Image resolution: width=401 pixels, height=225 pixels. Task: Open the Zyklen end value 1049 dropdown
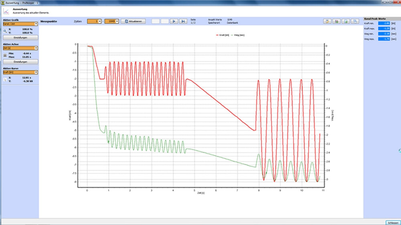[117, 21]
